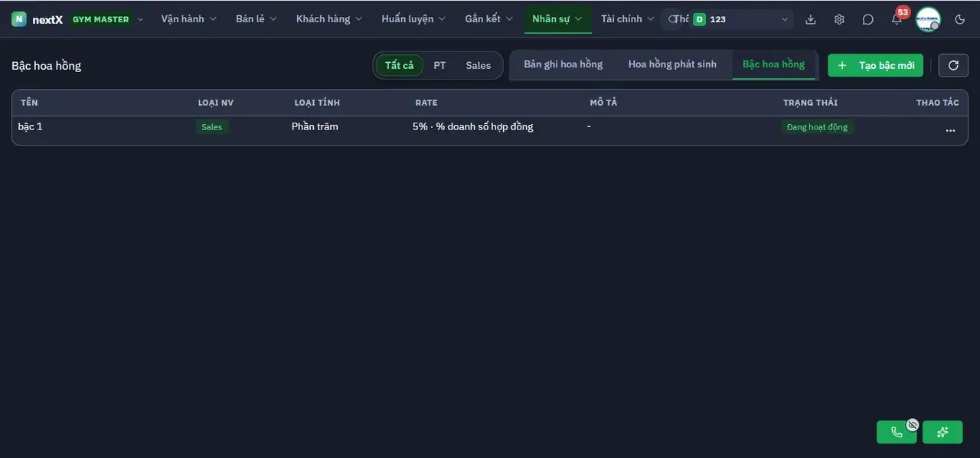
Task: Switch to Bậc hoa hồng tab
Action: click(x=773, y=64)
